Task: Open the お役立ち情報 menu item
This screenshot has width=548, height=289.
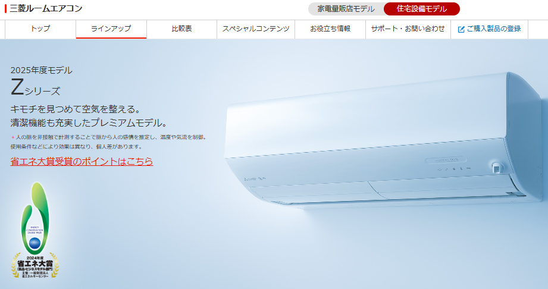Action: (330, 29)
